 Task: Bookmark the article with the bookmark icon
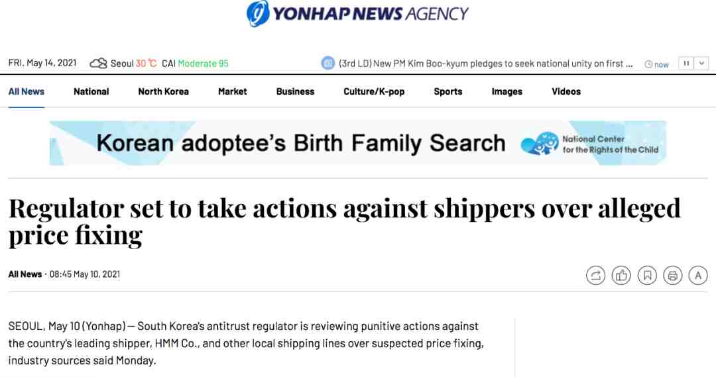(647, 275)
